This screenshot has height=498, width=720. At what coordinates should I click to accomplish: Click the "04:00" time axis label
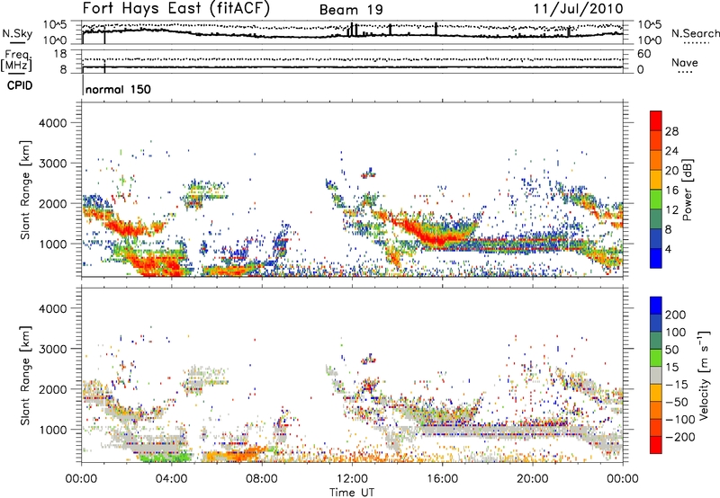coord(172,479)
